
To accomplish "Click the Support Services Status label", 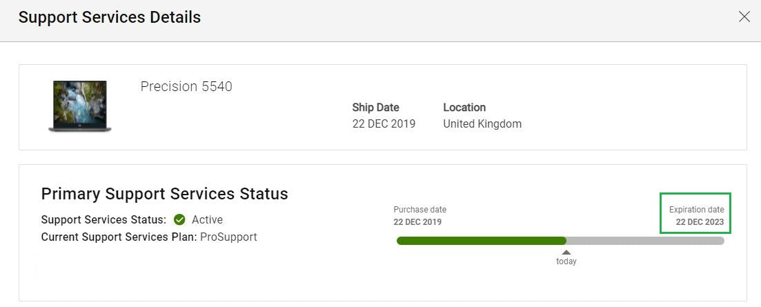I will (104, 219).
